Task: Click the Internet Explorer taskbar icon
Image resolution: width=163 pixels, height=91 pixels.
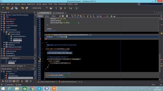Action: click(x=10, y=89)
